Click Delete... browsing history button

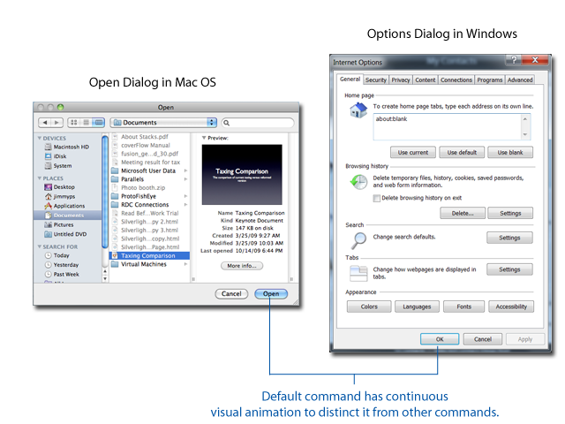[463, 213]
